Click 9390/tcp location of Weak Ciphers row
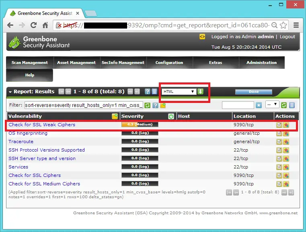Viewport: 306px width, 232px height. pyautogui.click(x=244, y=125)
